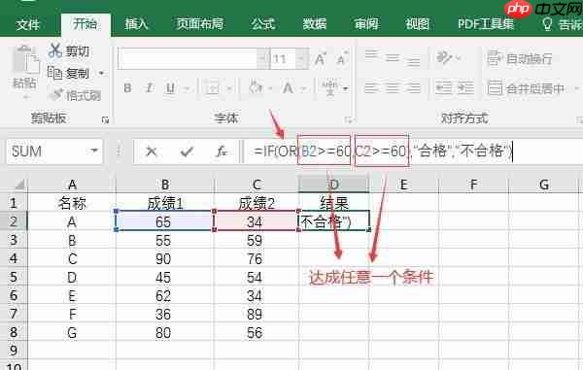The height and width of the screenshot is (370, 583).
Task: Click the Copy icon
Action: point(54,73)
